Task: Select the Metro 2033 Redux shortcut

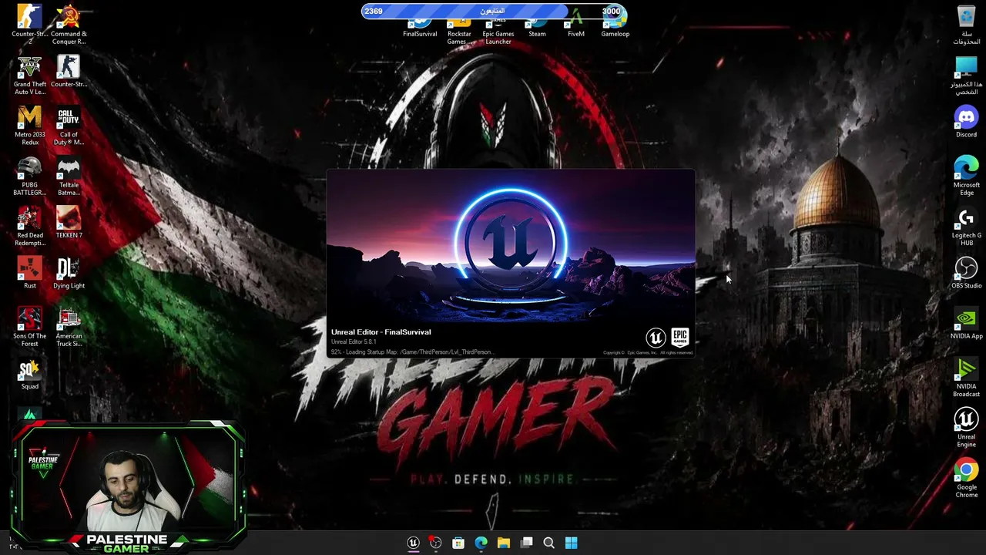Action: click(30, 125)
